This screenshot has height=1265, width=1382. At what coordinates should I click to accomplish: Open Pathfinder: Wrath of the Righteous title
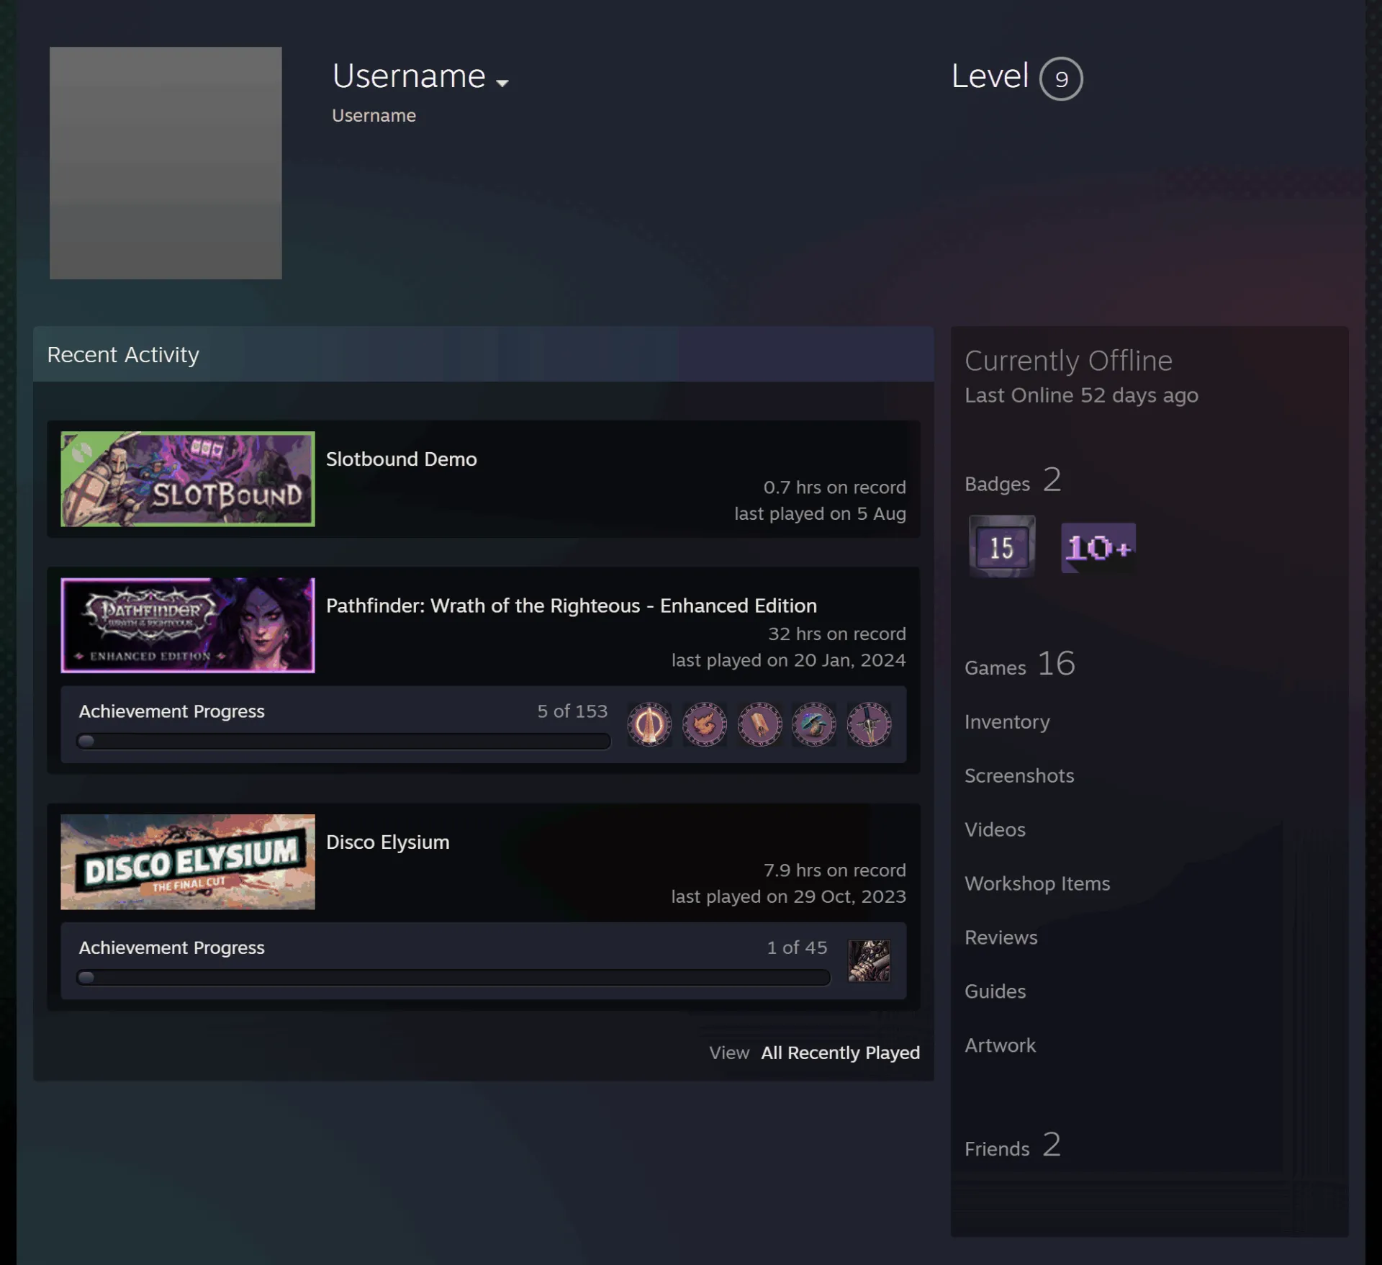(x=572, y=606)
